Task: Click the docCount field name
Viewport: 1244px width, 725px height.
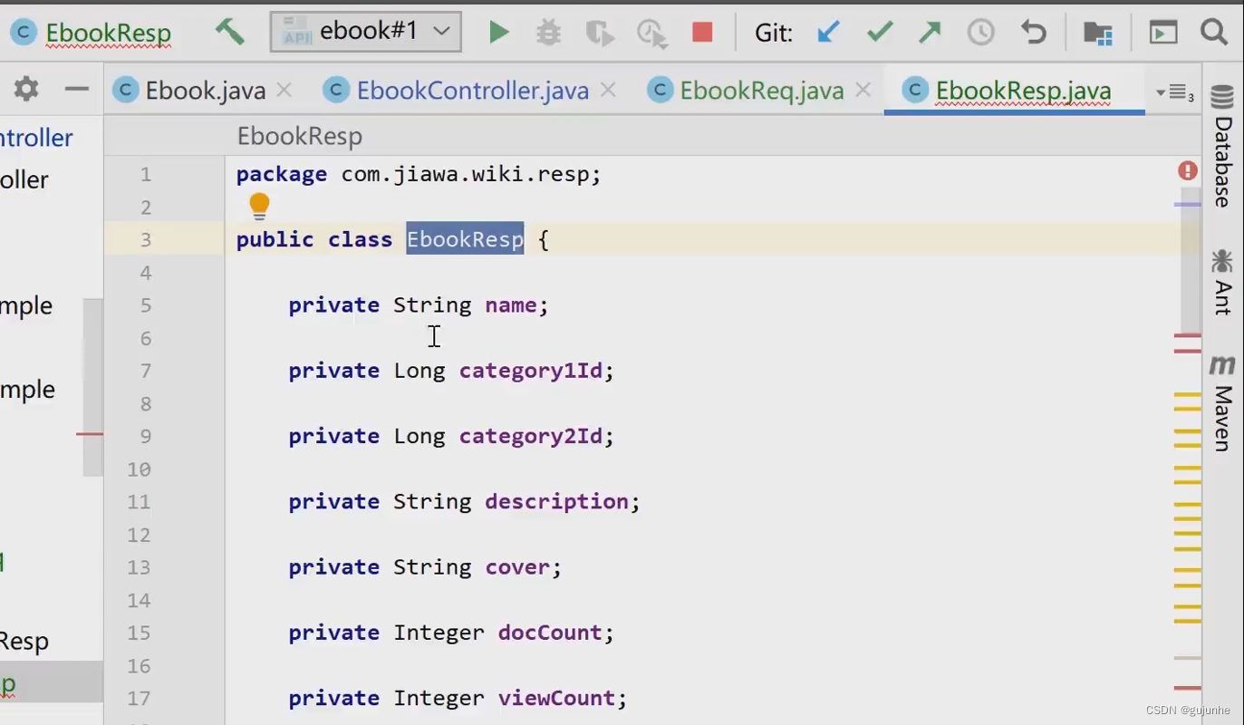Action: pyautogui.click(x=550, y=633)
